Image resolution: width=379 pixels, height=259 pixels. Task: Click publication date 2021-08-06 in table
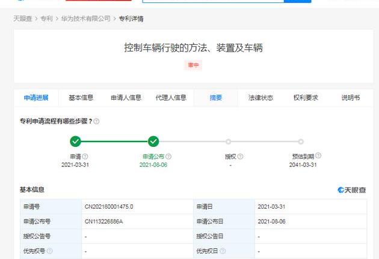click(x=271, y=221)
